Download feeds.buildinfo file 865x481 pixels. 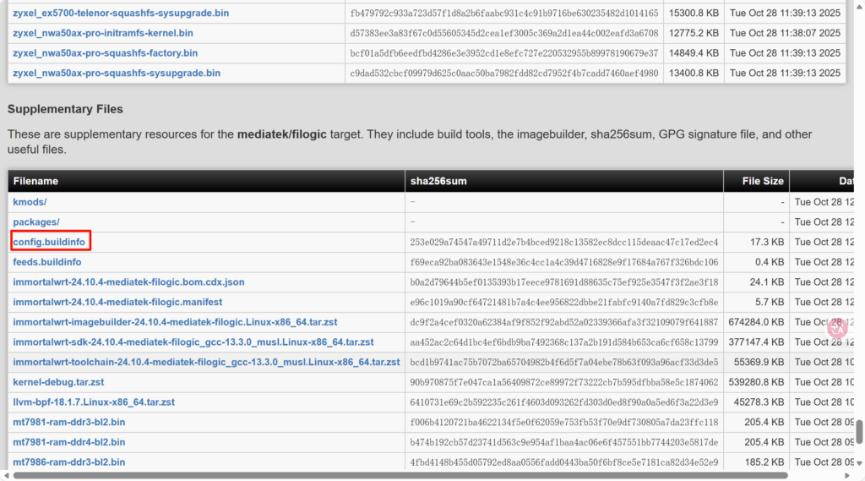(47, 262)
